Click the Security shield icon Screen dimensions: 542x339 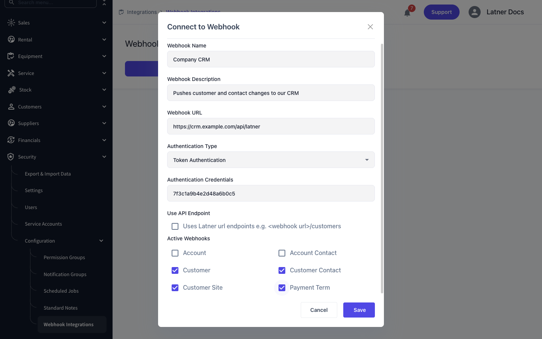point(11,157)
